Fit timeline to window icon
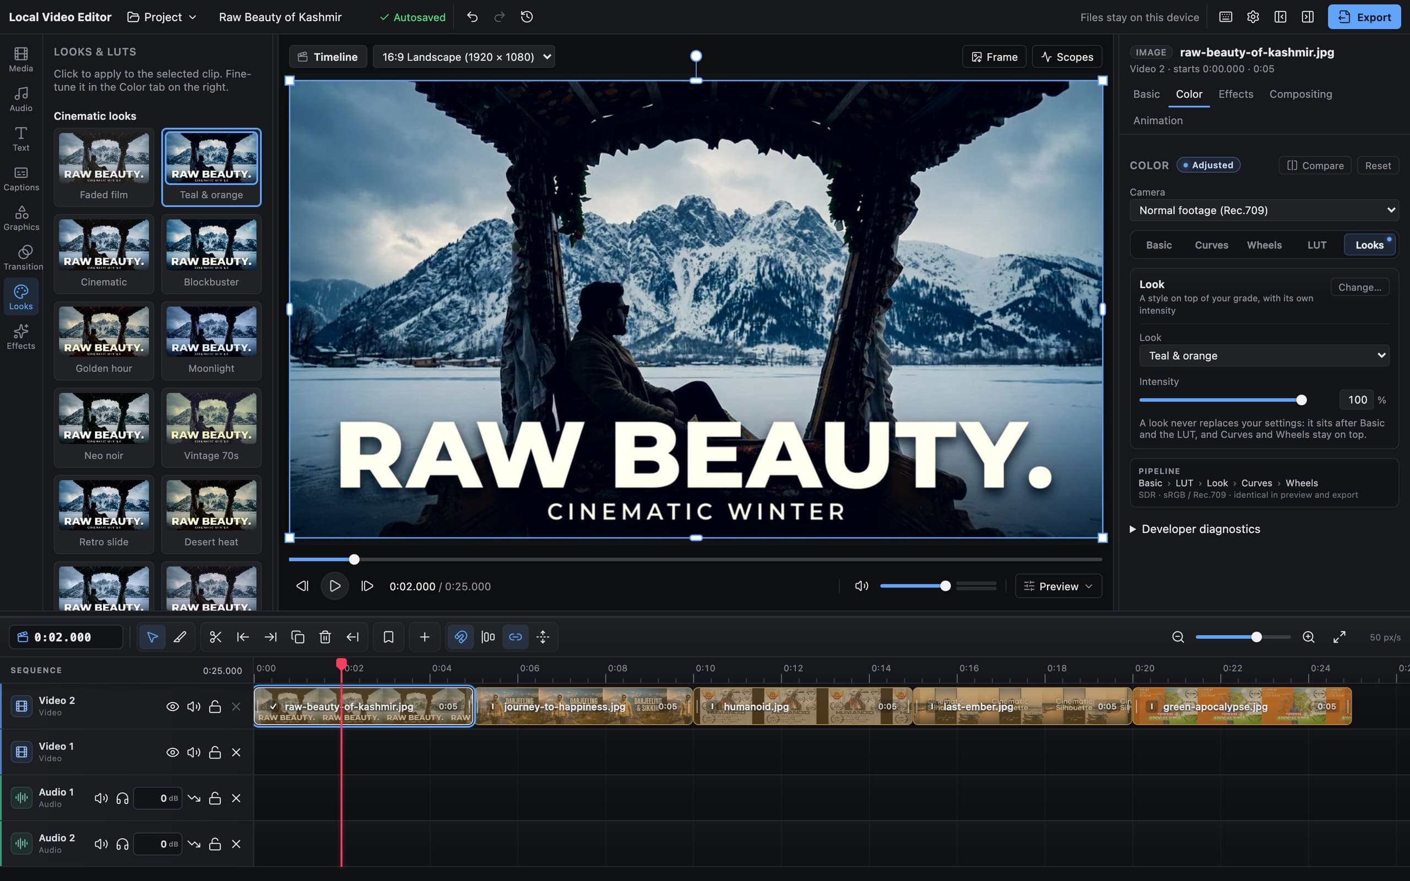This screenshot has height=881, width=1410. point(1339,637)
